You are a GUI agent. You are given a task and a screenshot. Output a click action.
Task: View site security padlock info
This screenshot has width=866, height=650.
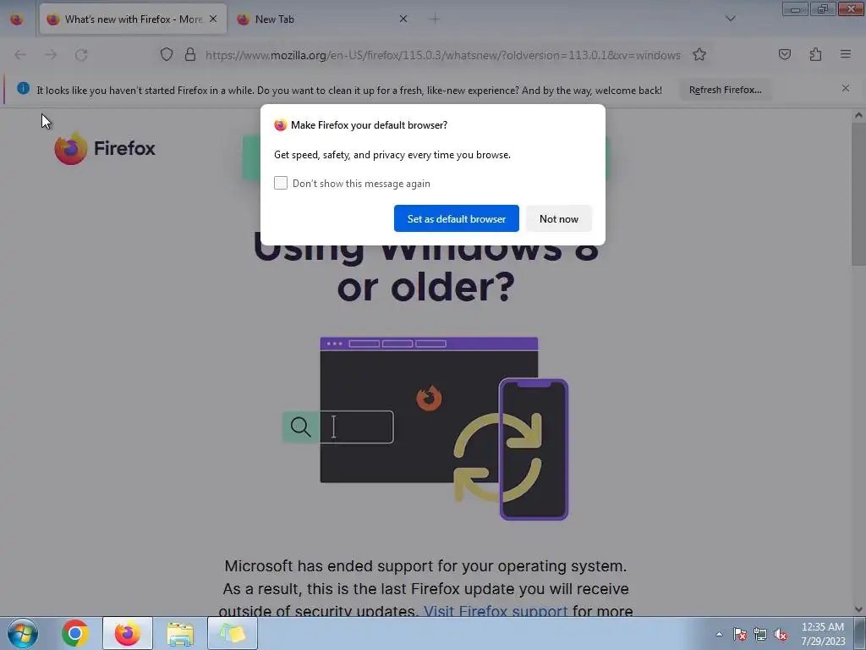click(190, 55)
